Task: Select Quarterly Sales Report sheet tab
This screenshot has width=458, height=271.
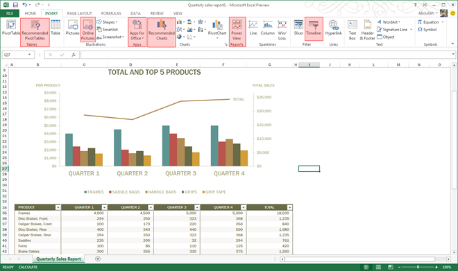Action: coord(59,259)
